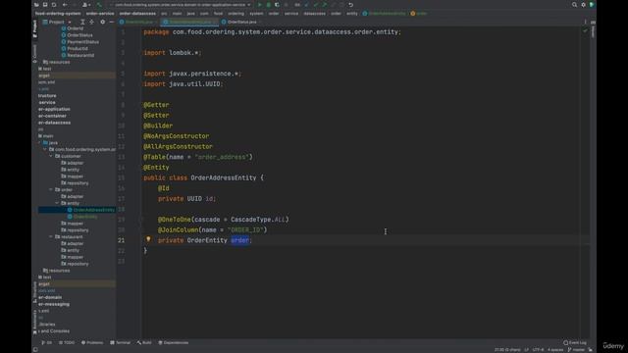Collapse the order entity package node
628x353 pixels.
pos(57,203)
